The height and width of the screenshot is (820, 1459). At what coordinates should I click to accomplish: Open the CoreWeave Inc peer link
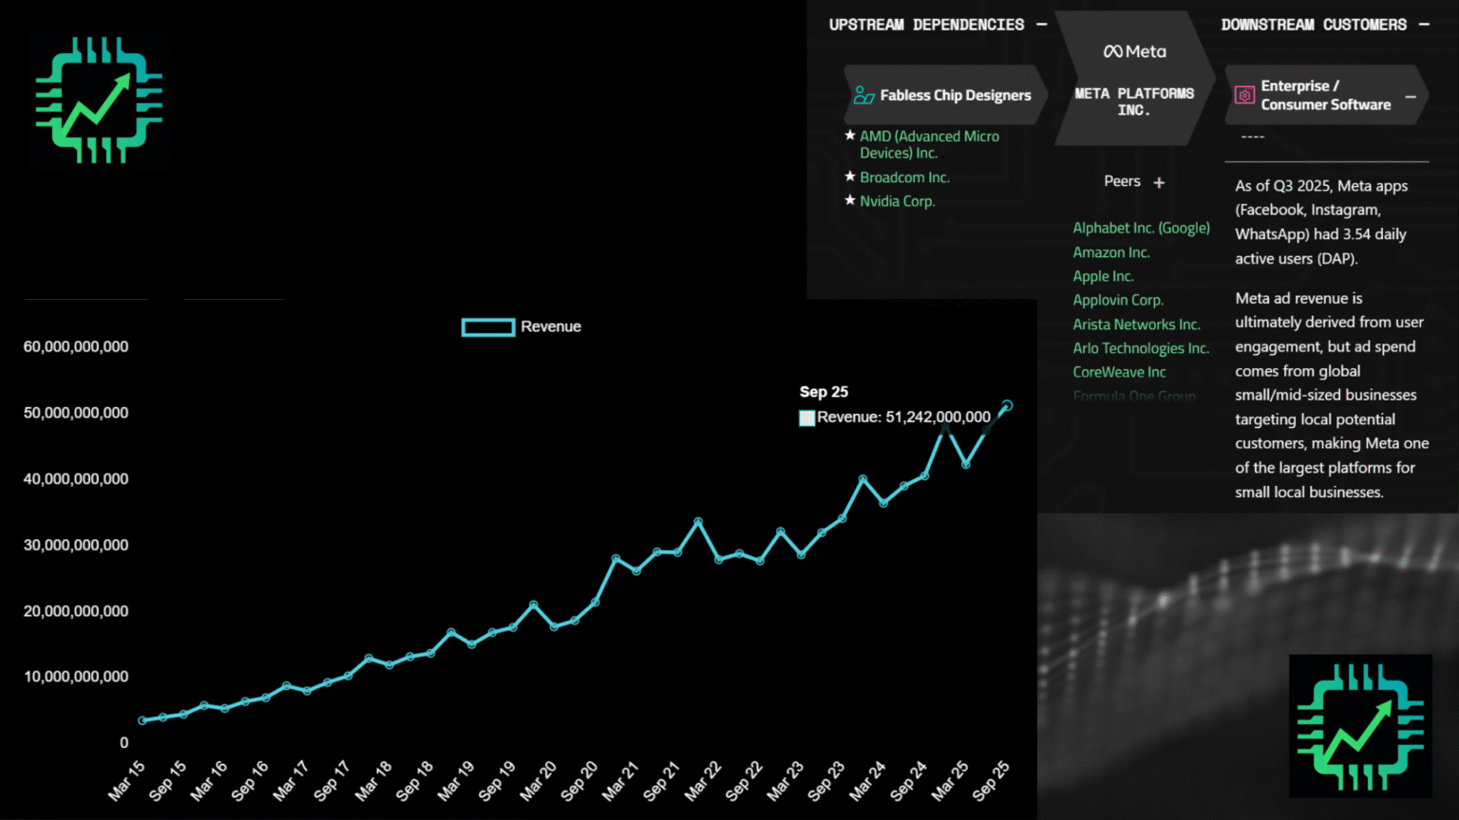click(x=1119, y=372)
